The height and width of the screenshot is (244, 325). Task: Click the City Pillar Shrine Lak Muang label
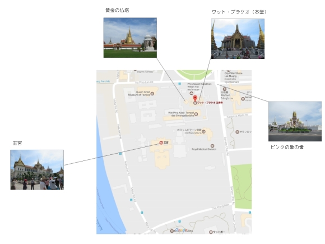(233, 75)
